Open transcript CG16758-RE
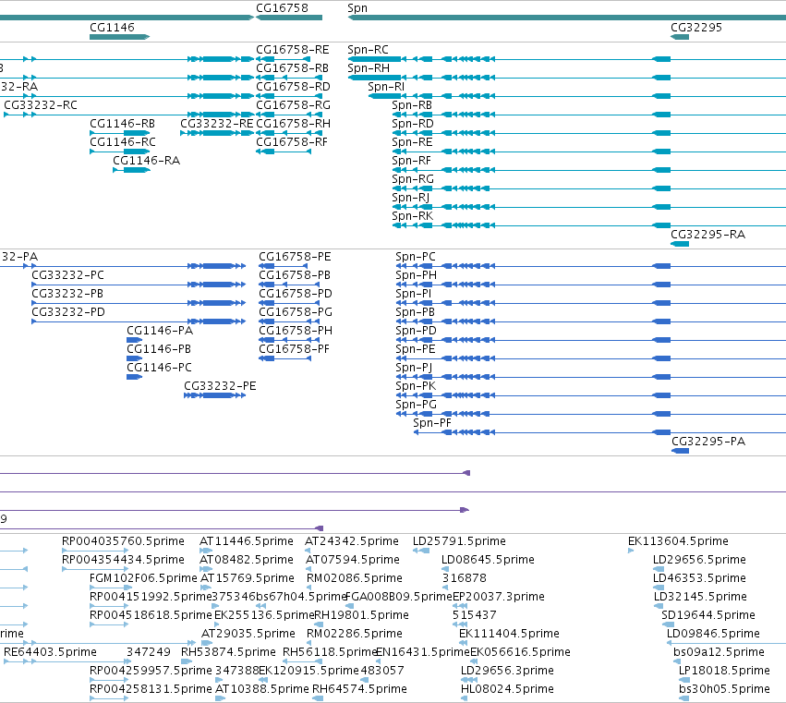Viewport: 786px width, 703px height. pyautogui.click(x=293, y=50)
